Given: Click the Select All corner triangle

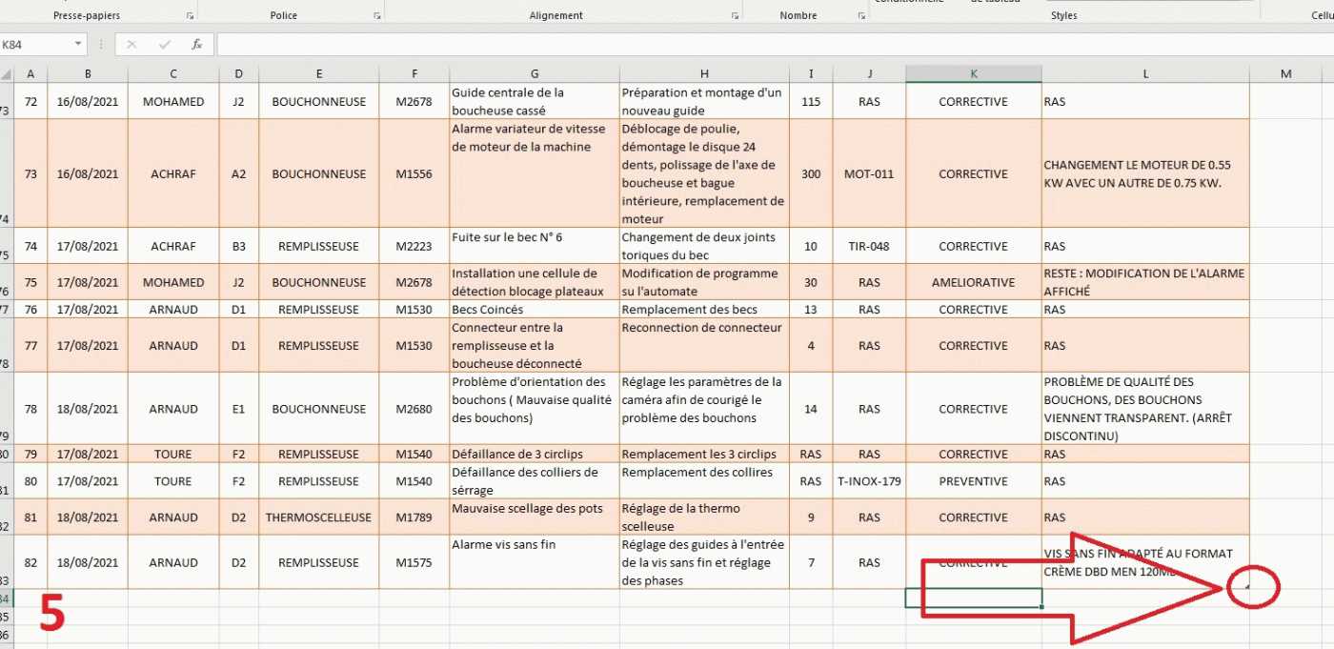Looking at the screenshot, I should click(7, 74).
